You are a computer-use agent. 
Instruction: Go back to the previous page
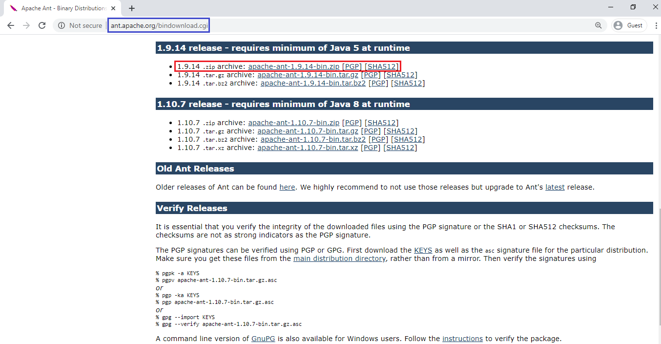tap(11, 25)
